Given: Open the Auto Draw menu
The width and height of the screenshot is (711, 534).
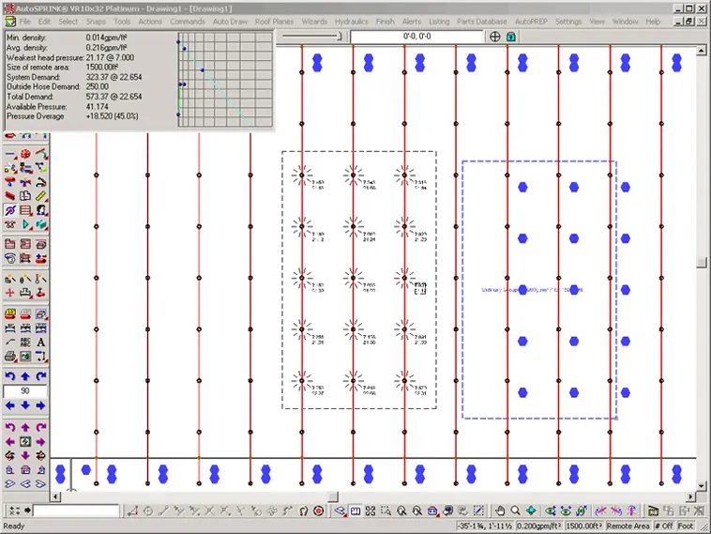Looking at the screenshot, I should click(231, 22).
